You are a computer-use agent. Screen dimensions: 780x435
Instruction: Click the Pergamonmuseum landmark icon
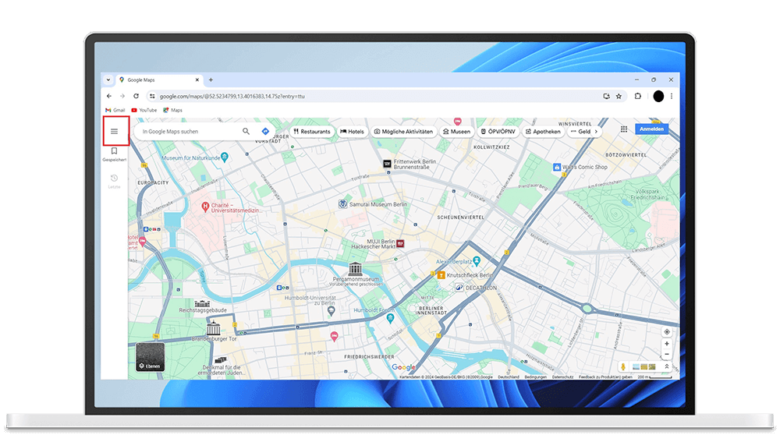pyautogui.click(x=355, y=269)
